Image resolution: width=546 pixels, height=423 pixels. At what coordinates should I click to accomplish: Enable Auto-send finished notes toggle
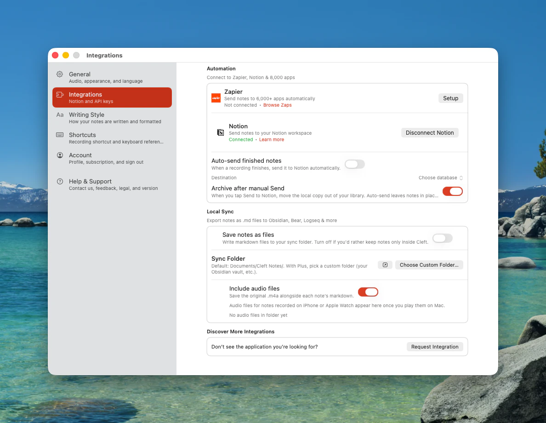[x=354, y=164]
